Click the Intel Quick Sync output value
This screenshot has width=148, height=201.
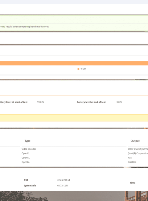coord(138,149)
